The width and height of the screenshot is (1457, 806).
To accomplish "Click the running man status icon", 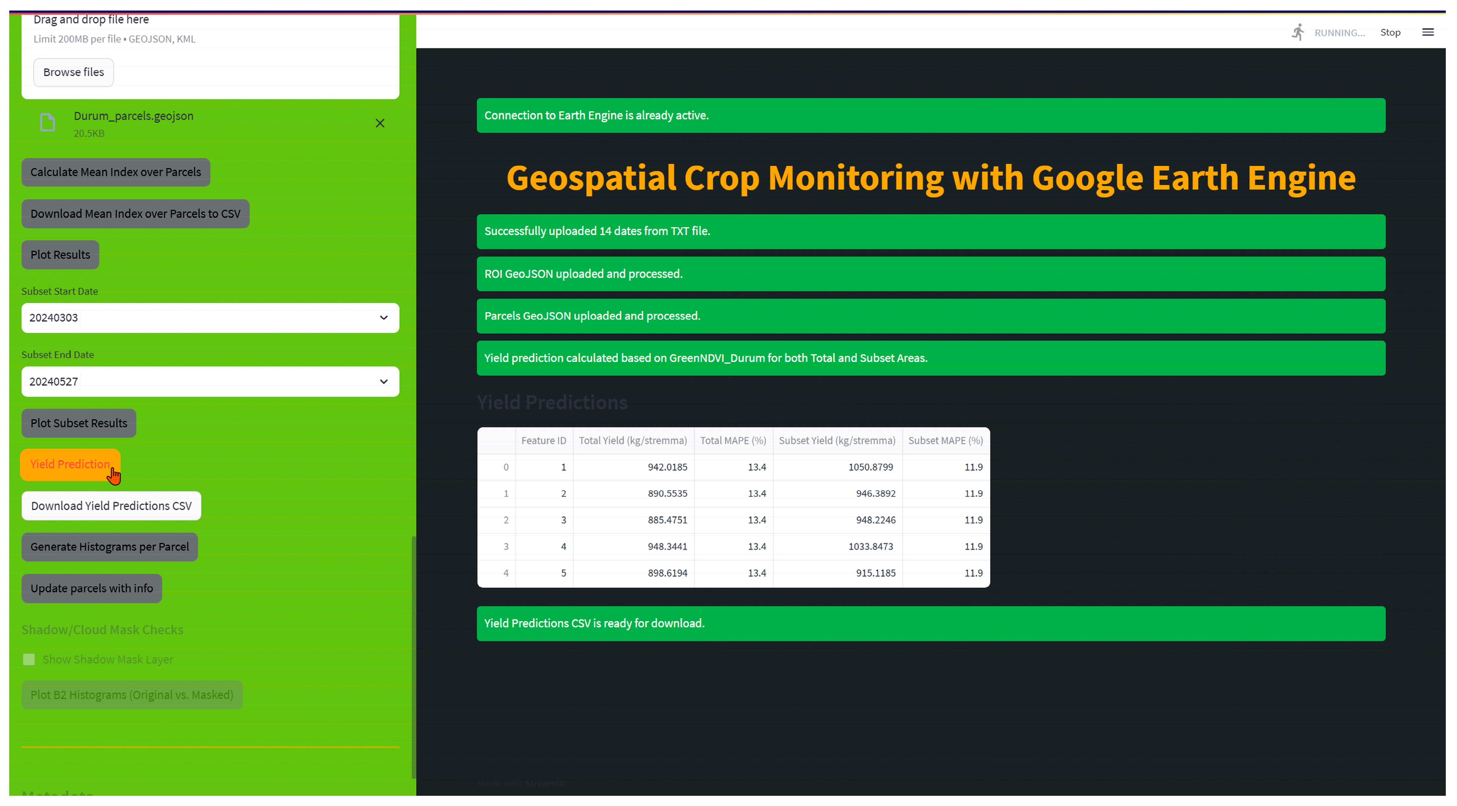I will (1298, 32).
